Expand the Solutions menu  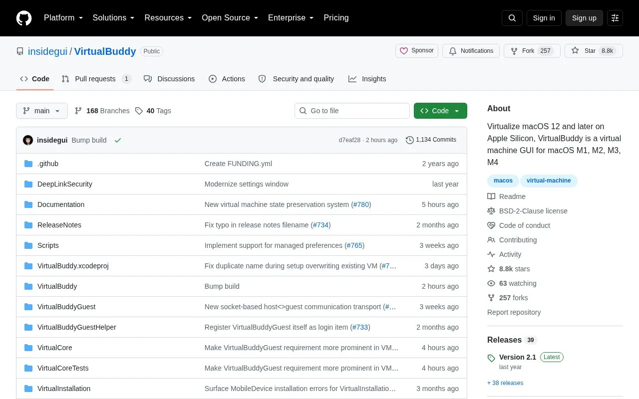pyautogui.click(x=114, y=18)
